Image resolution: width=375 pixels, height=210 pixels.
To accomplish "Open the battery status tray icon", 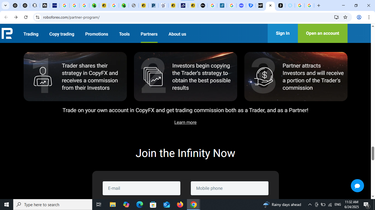I will pyautogui.click(x=323, y=205).
